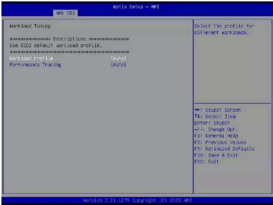This screenshot has width=273, height=205.
Task: Click the 'F10: Save & Exit' hint
Action: (x=216, y=155)
